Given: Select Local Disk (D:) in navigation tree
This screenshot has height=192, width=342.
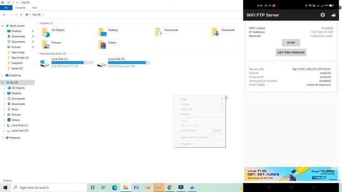Looking at the screenshot, I should 20,131.
